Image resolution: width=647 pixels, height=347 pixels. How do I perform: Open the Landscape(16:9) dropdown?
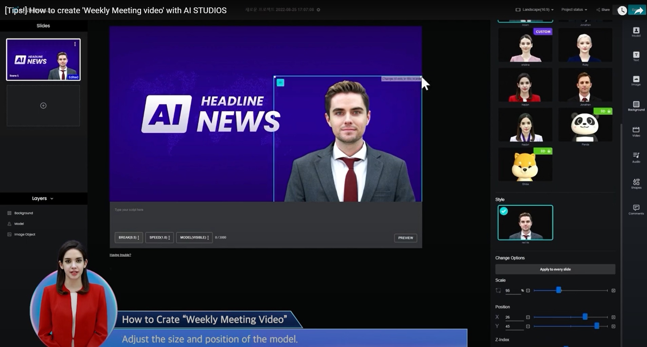[535, 9]
